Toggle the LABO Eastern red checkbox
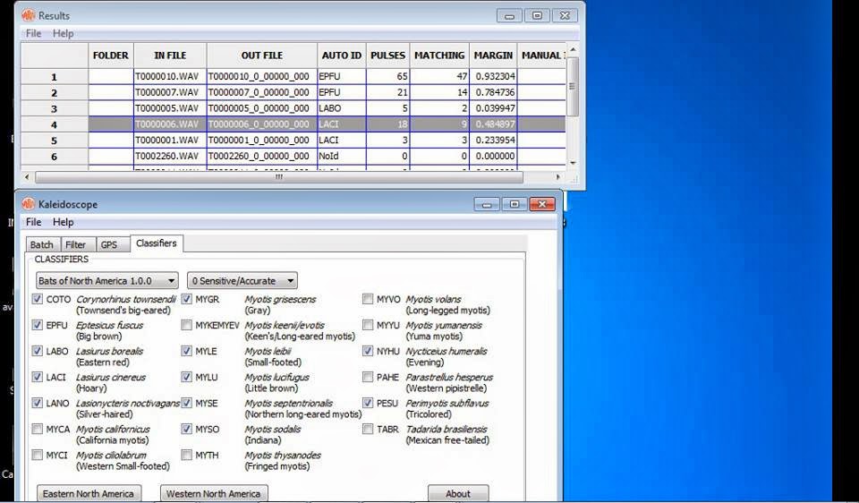This screenshot has width=859, height=503. [38, 351]
